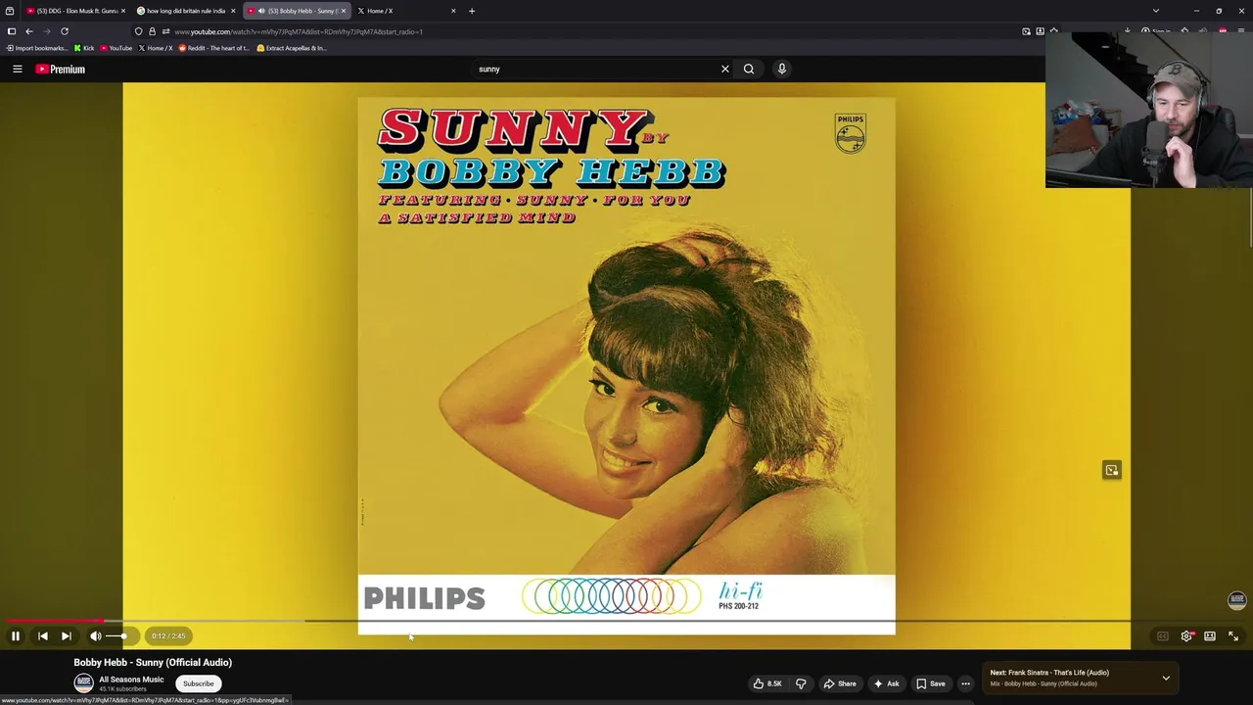Clear the search box text with the X
This screenshot has height=705, width=1253.
click(x=725, y=69)
